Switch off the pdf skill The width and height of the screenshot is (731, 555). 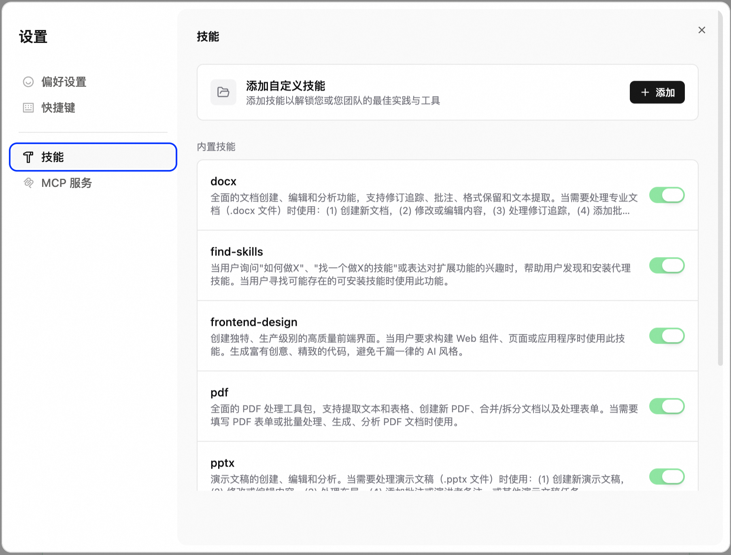(666, 407)
